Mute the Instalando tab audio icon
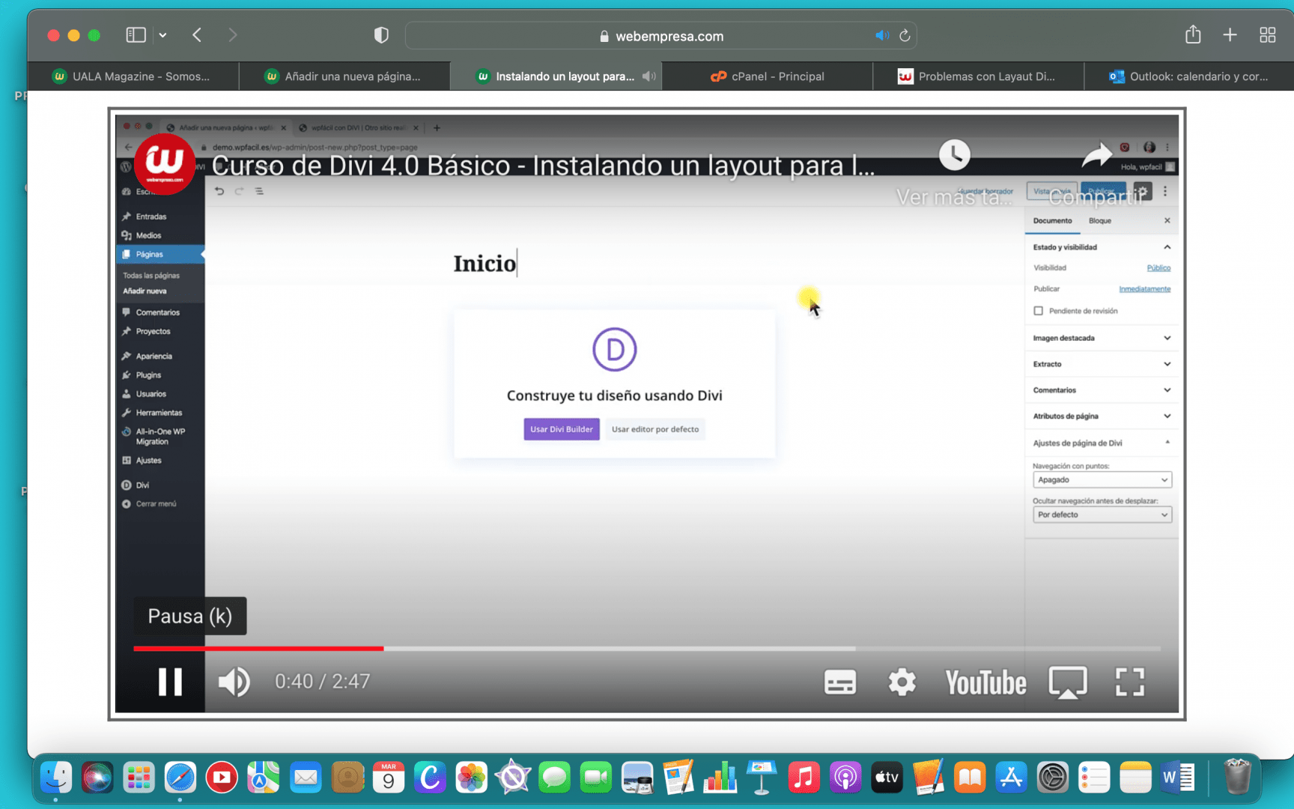 648,76
